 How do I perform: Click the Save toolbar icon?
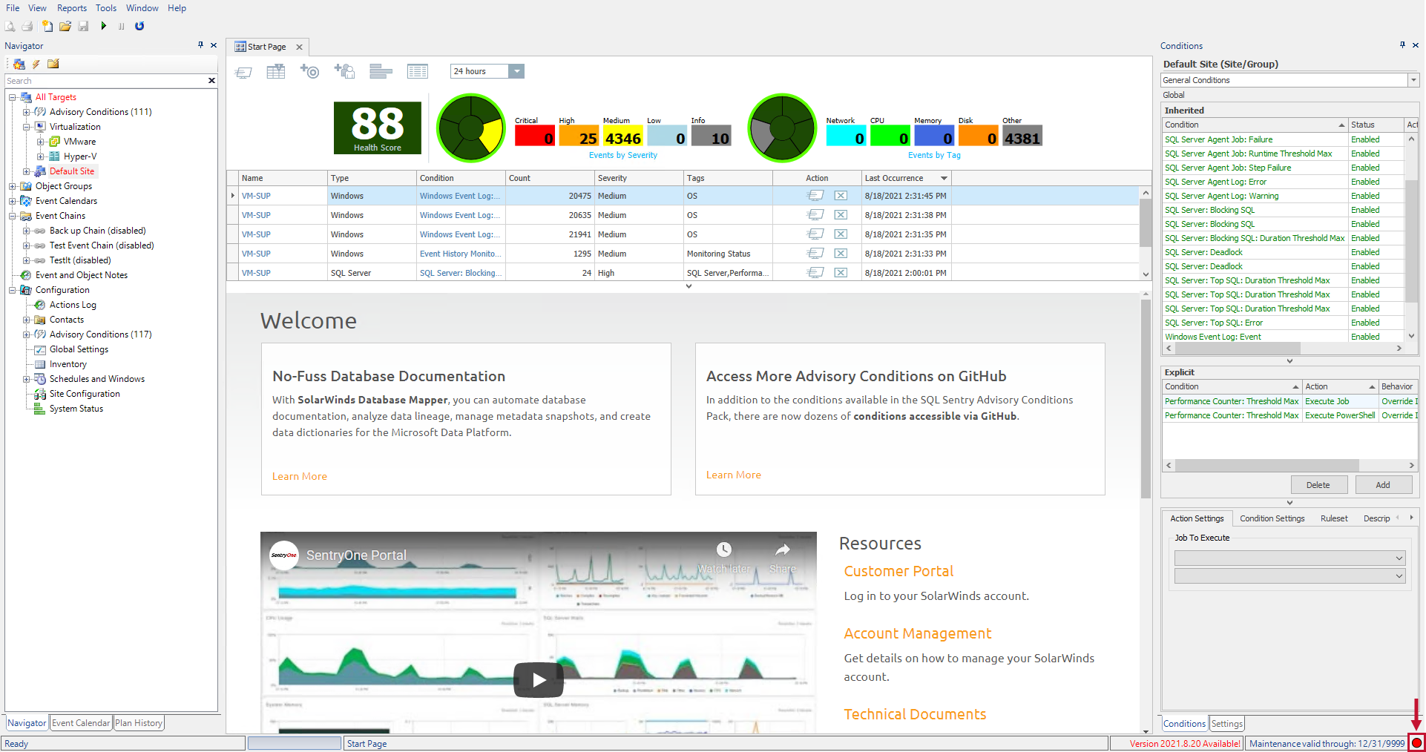[x=83, y=26]
